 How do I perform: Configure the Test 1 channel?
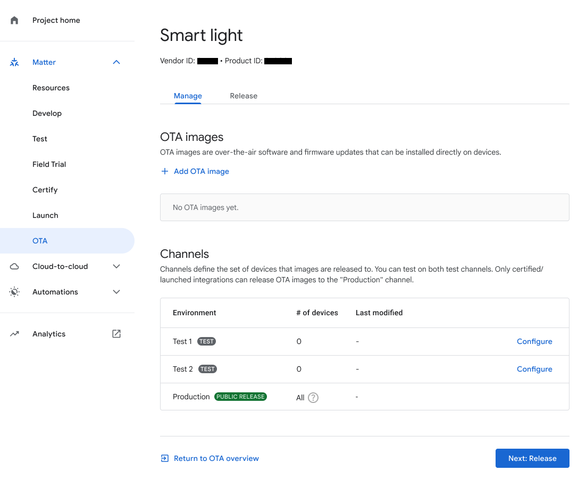pyautogui.click(x=534, y=341)
